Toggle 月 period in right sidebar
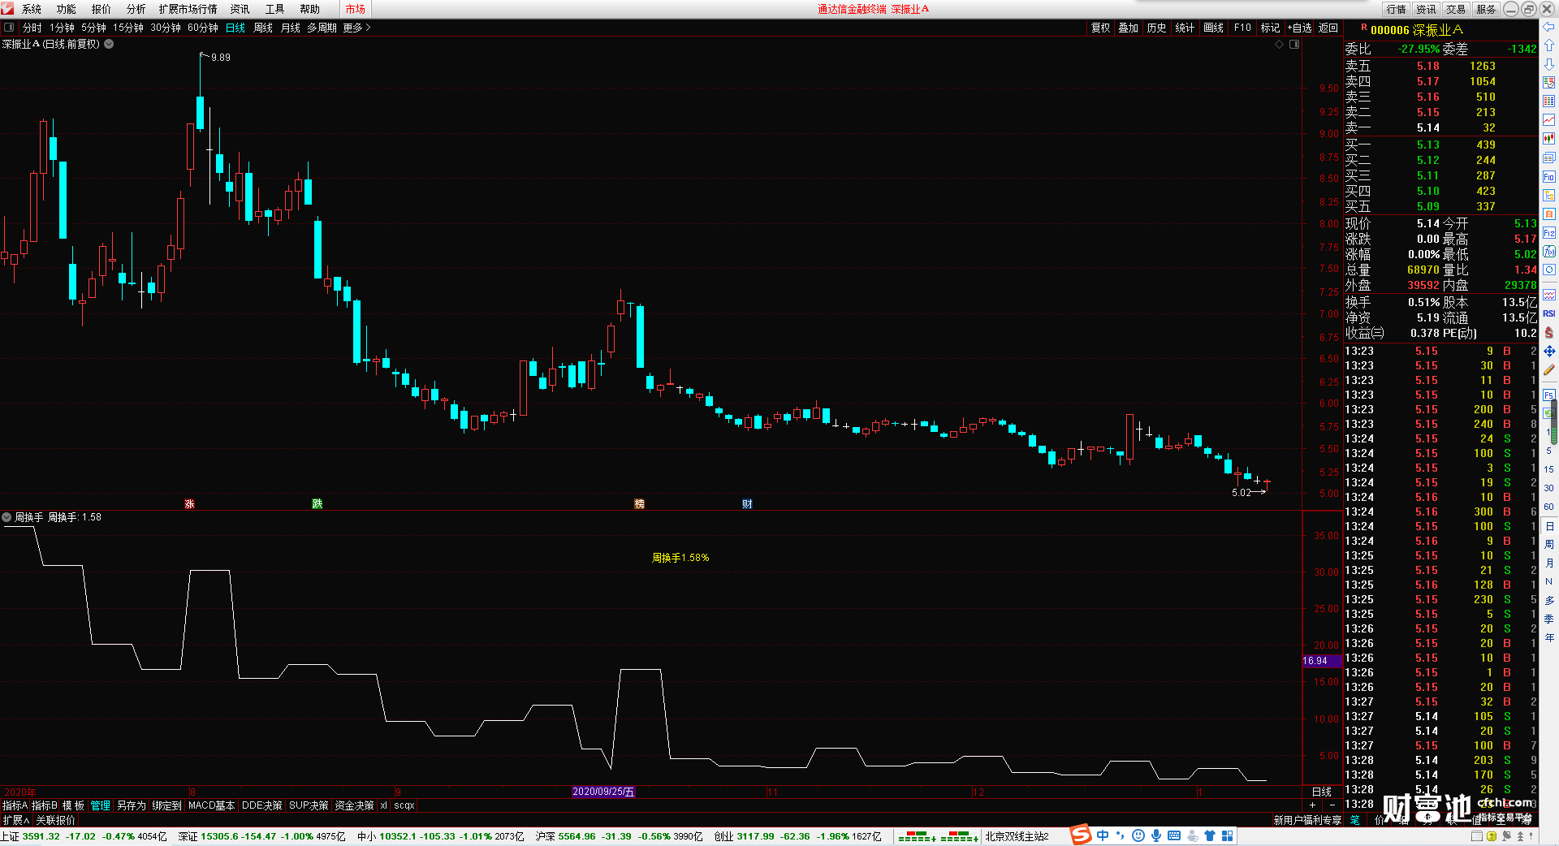Viewport: 1559px width, 846px height. tap(1549, 563)
